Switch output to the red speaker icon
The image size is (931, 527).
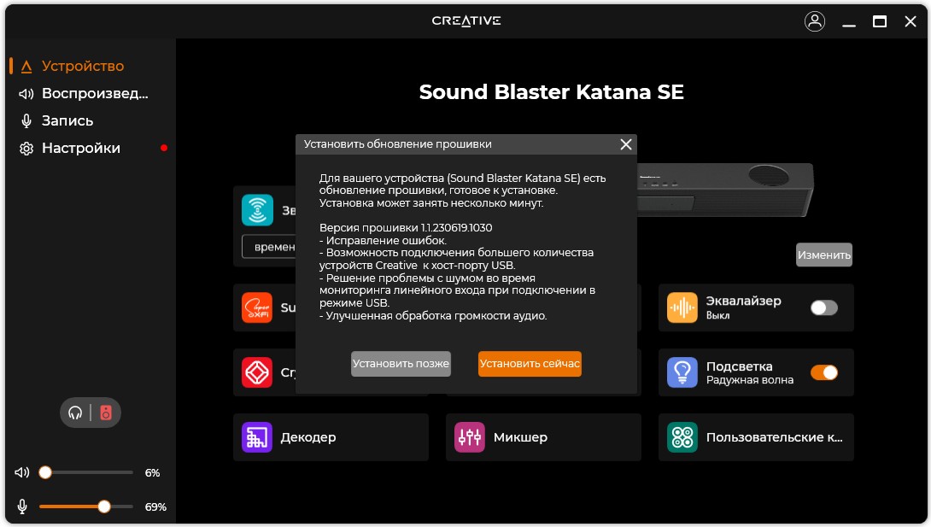[106, 413]
